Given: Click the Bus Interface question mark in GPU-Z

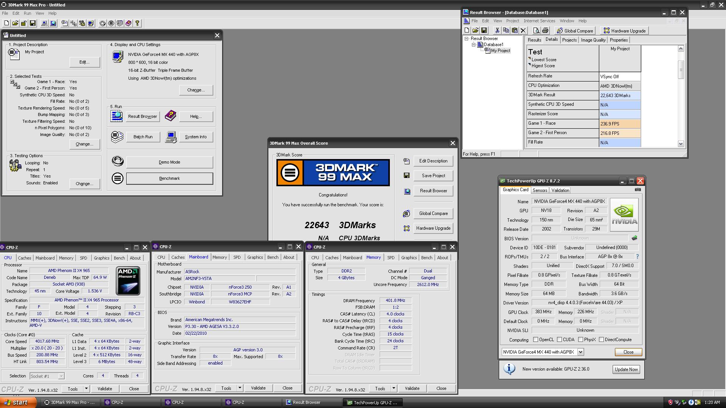Looking at the screenshot, I should (x=638, y=257).
